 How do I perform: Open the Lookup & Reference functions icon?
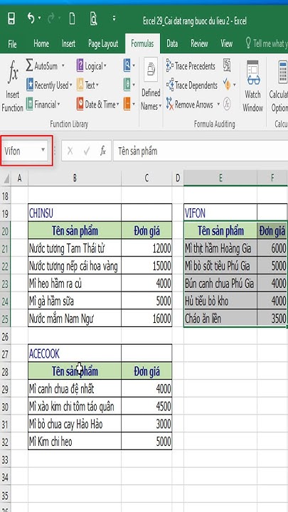coord(129,66)
